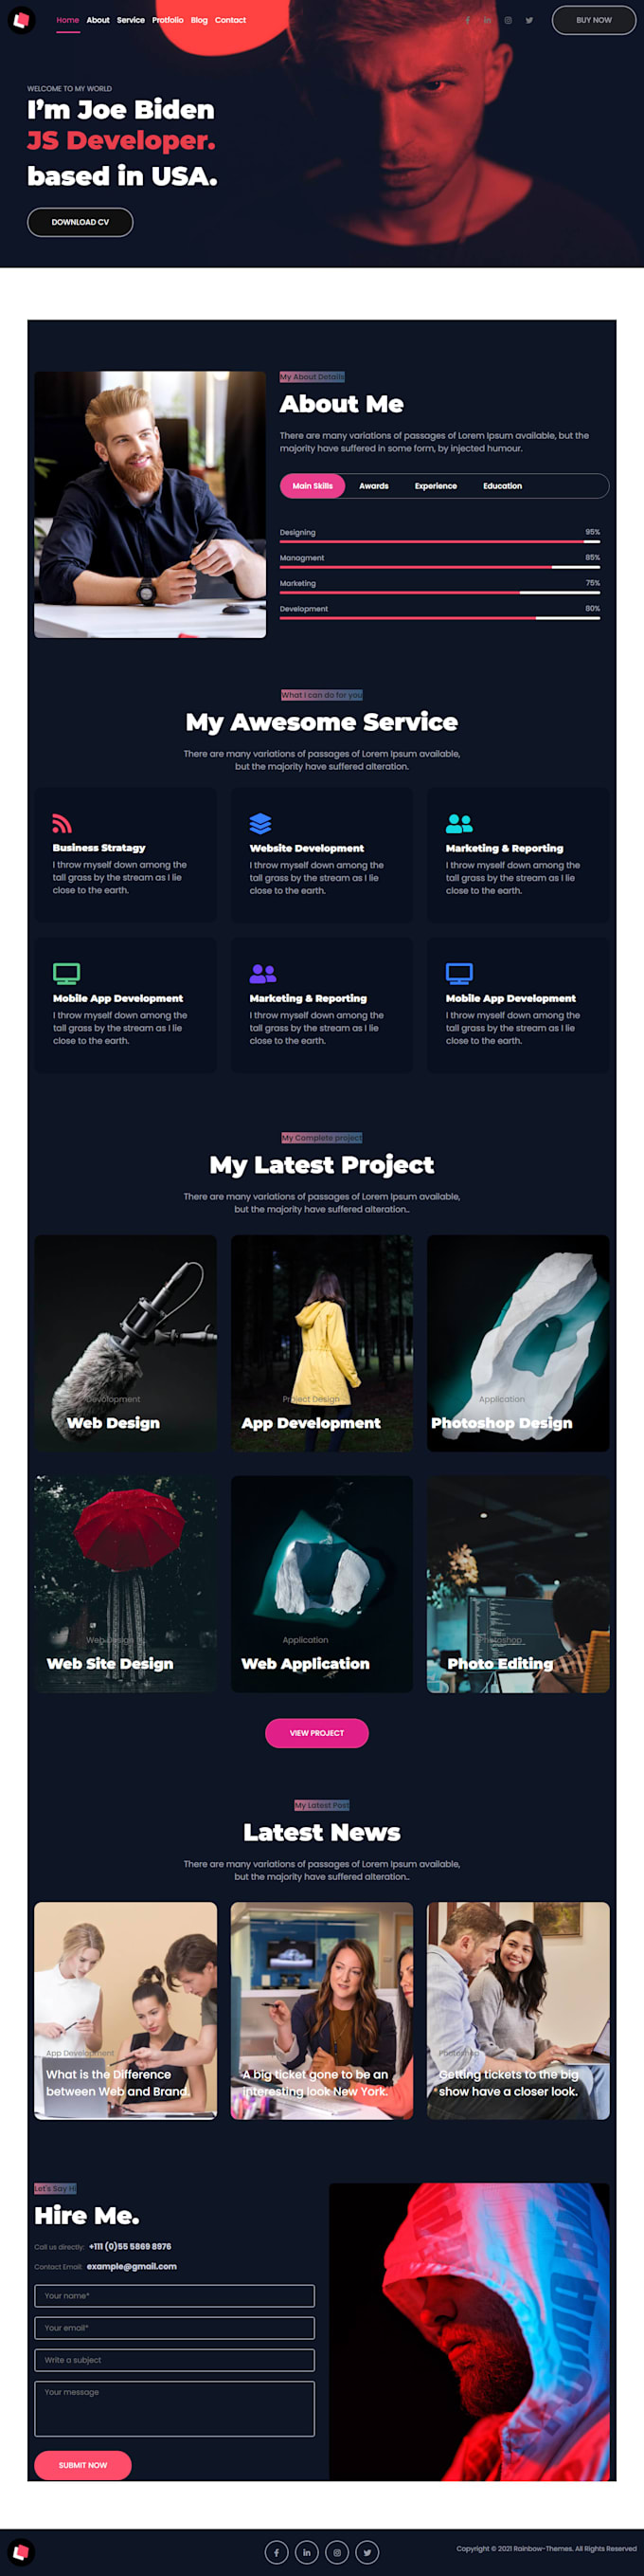Select the Main Skills tab
Screen dimensions: 644x2576
[x=313, y=486]
